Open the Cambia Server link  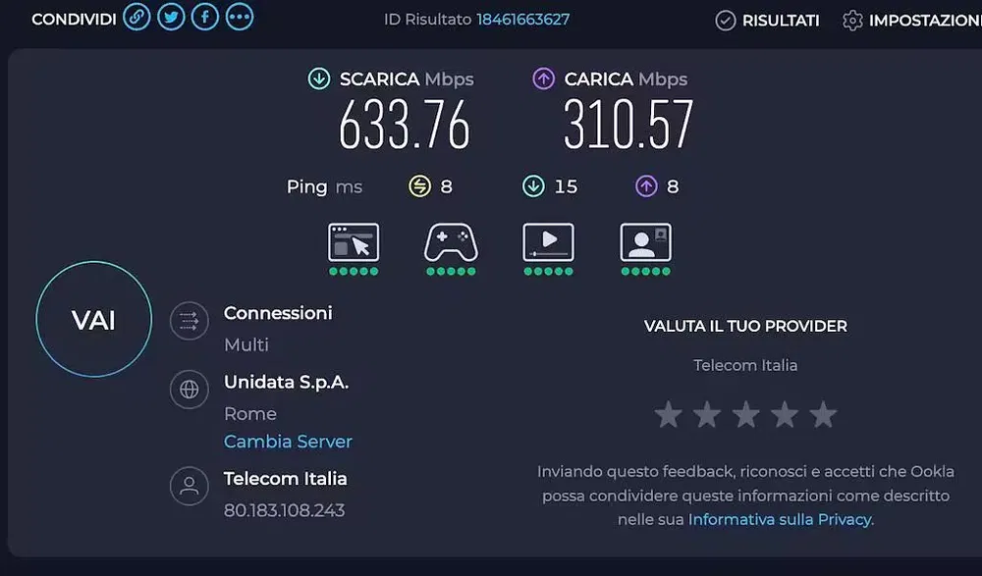(288, 442)
